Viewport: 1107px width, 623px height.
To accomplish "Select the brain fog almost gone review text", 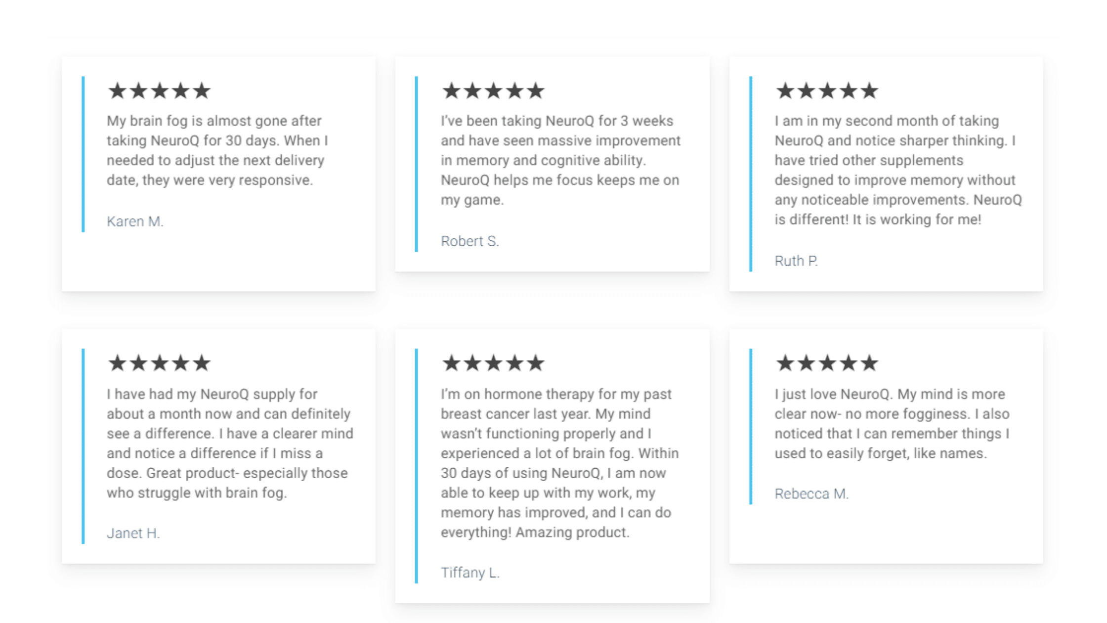I will [x=217, y=150].
